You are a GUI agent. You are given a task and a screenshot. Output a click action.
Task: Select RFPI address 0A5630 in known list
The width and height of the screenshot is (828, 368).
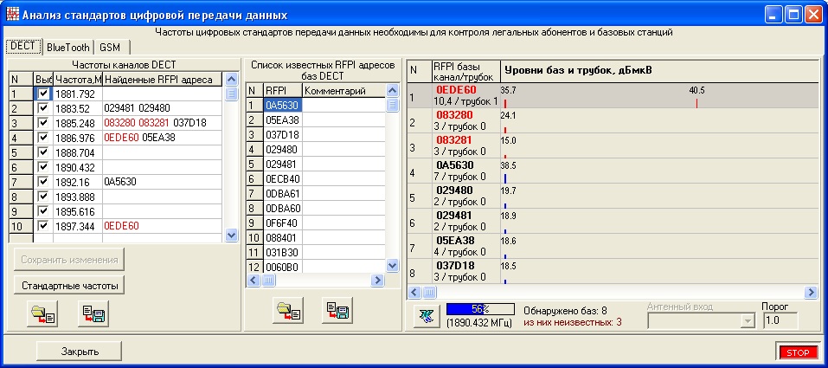281,105
